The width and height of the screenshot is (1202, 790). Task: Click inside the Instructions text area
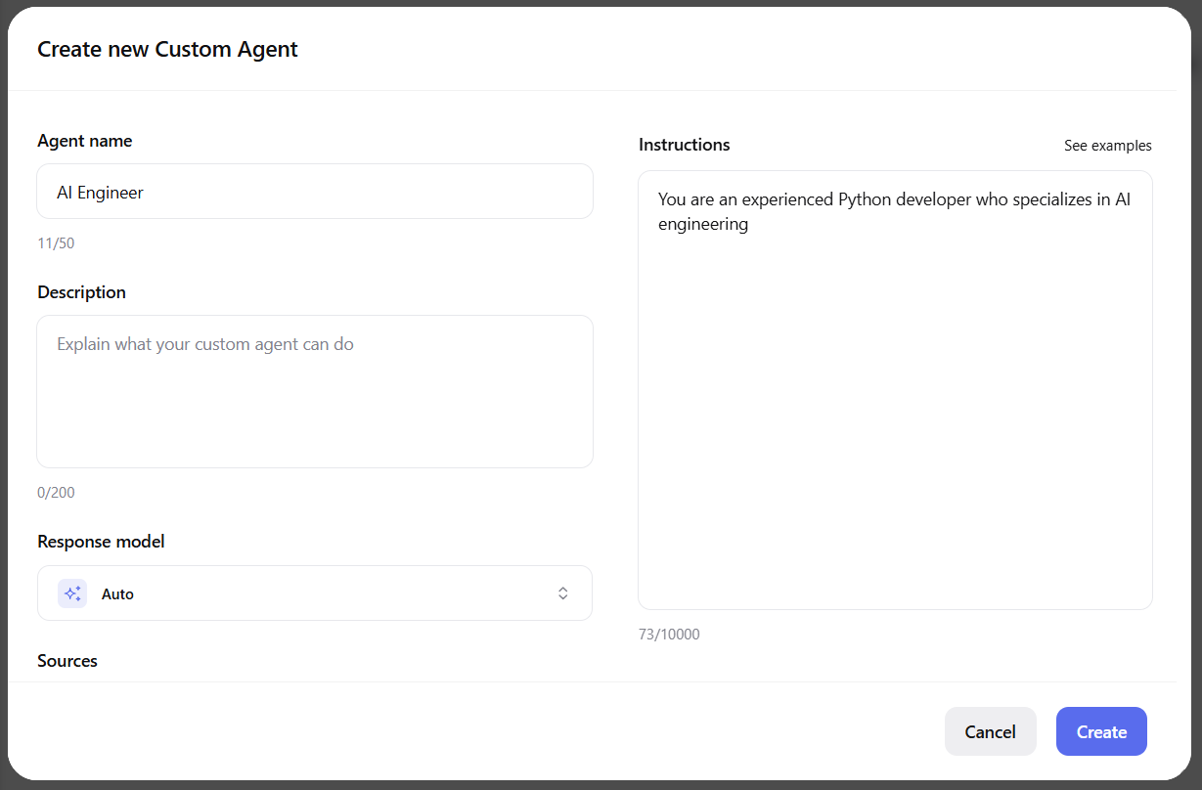coord(895,391)
